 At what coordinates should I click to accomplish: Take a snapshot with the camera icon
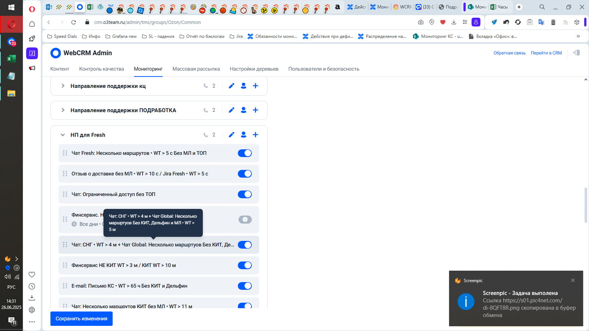(421, 22)
